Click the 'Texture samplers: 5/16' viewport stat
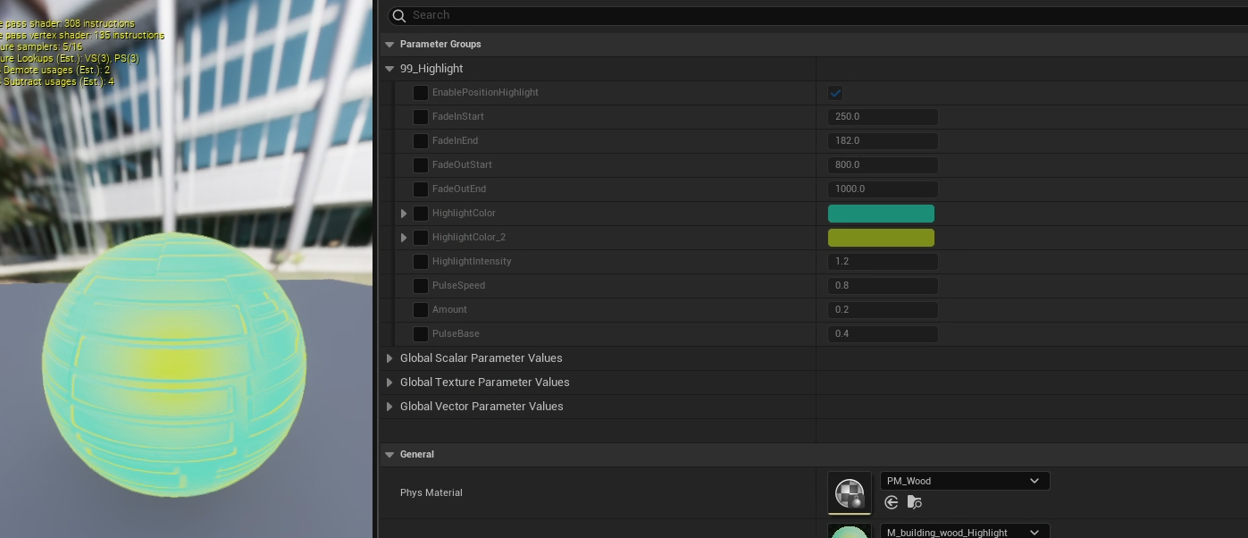Screen dimensions: 1248x538 41,46
